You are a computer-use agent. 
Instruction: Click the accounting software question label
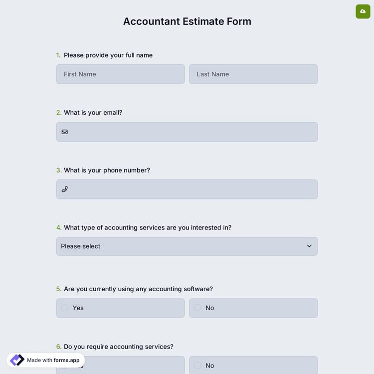click(x=138, y=289)
